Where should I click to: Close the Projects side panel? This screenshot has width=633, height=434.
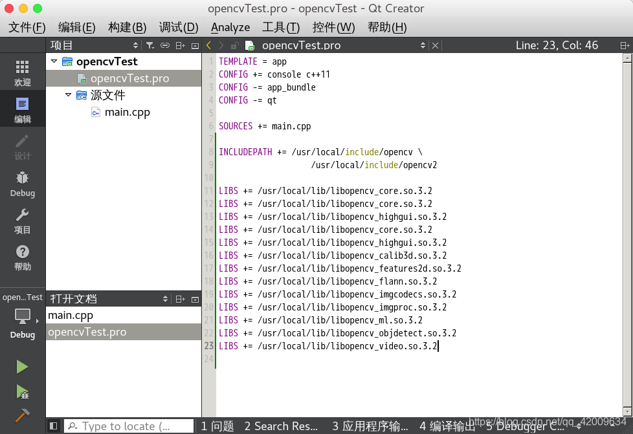click(195, 45)
